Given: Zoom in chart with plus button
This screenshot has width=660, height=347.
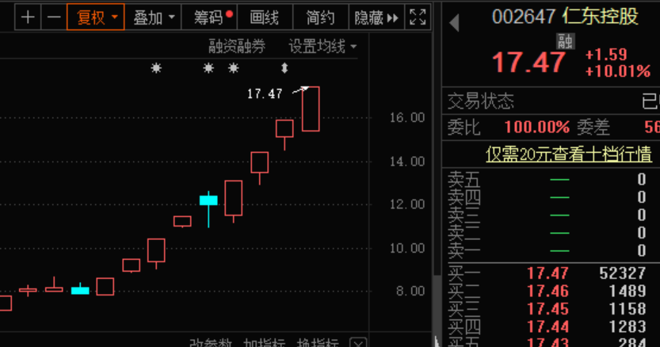Looking at the screenshot, I should 28,17.
